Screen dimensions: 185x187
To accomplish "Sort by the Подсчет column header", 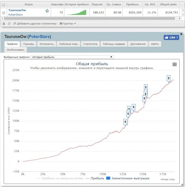I will click(97, 4).
